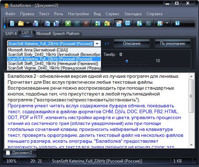The image size is (199, 167).
Task: Select ScanSoft Katerina_Full_22kHz in dropdown list
Action: (54, 59)
